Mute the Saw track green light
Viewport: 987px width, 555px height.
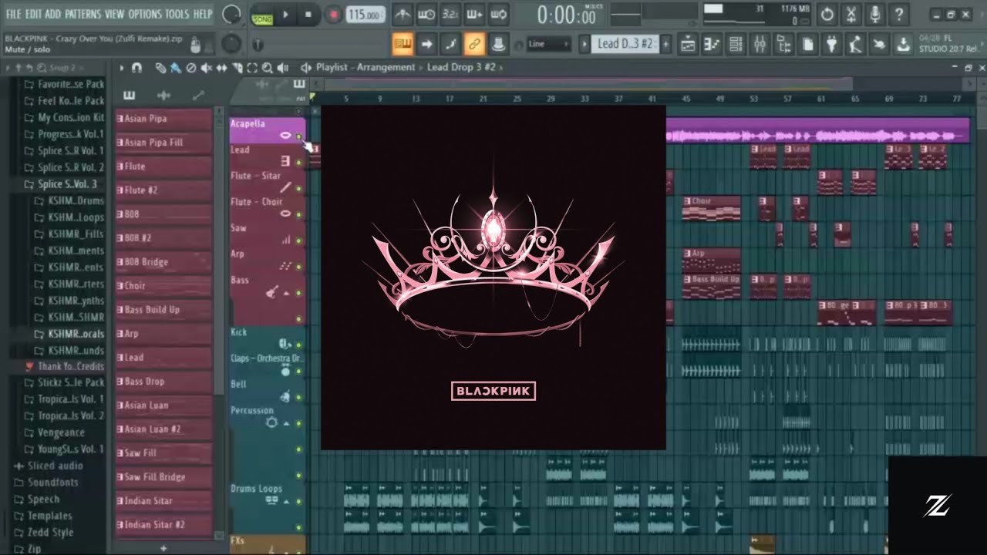[x=299, y=240]
